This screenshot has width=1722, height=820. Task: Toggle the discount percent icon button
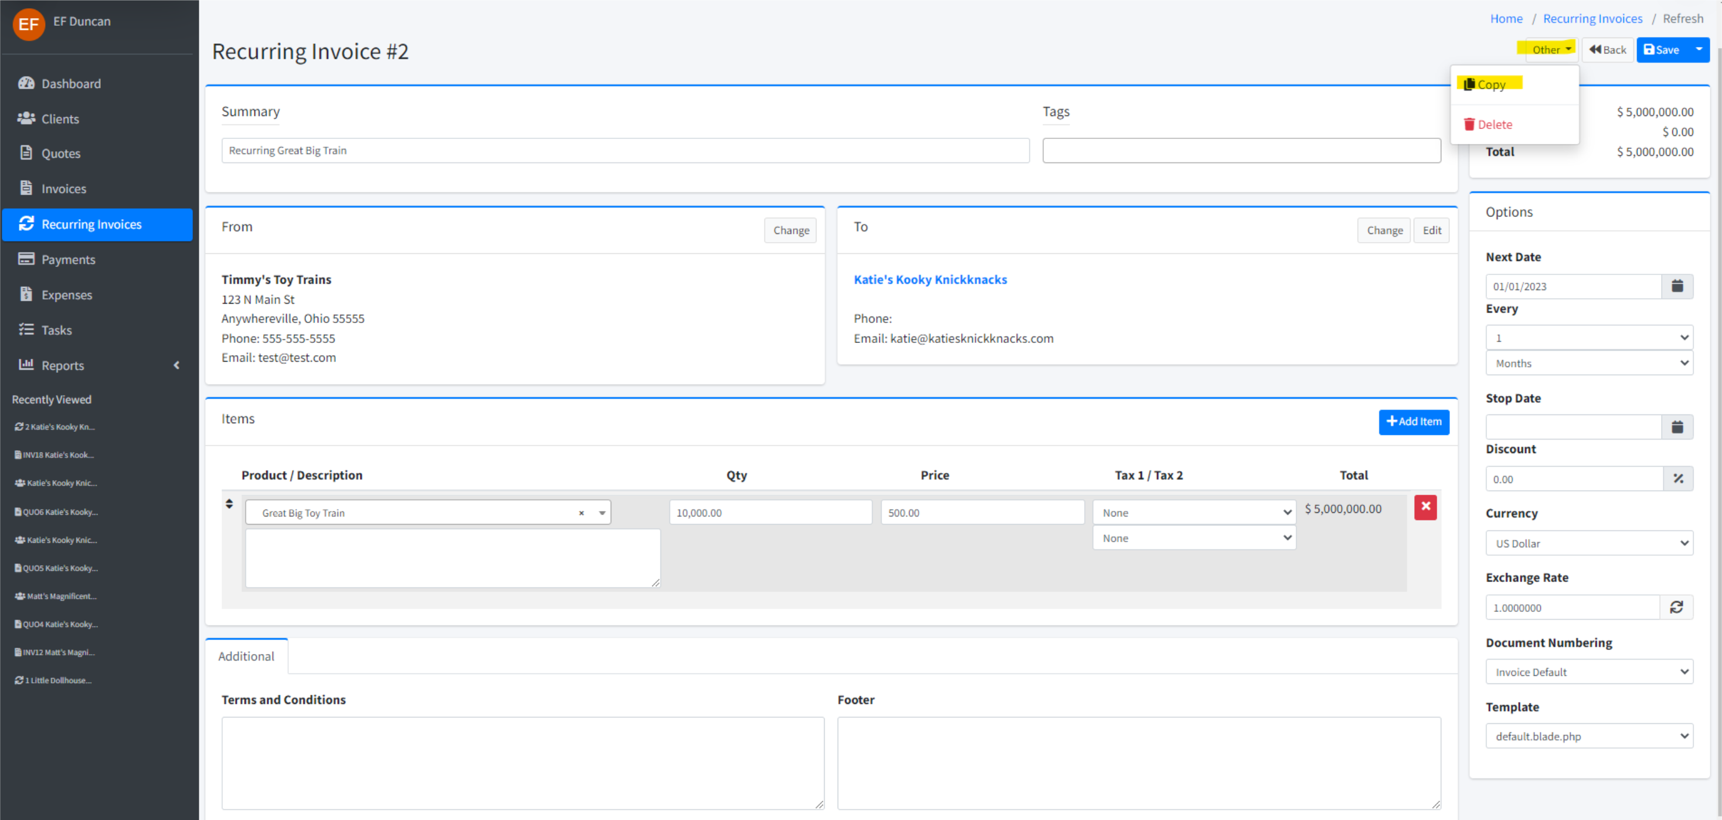point(1677,478)
